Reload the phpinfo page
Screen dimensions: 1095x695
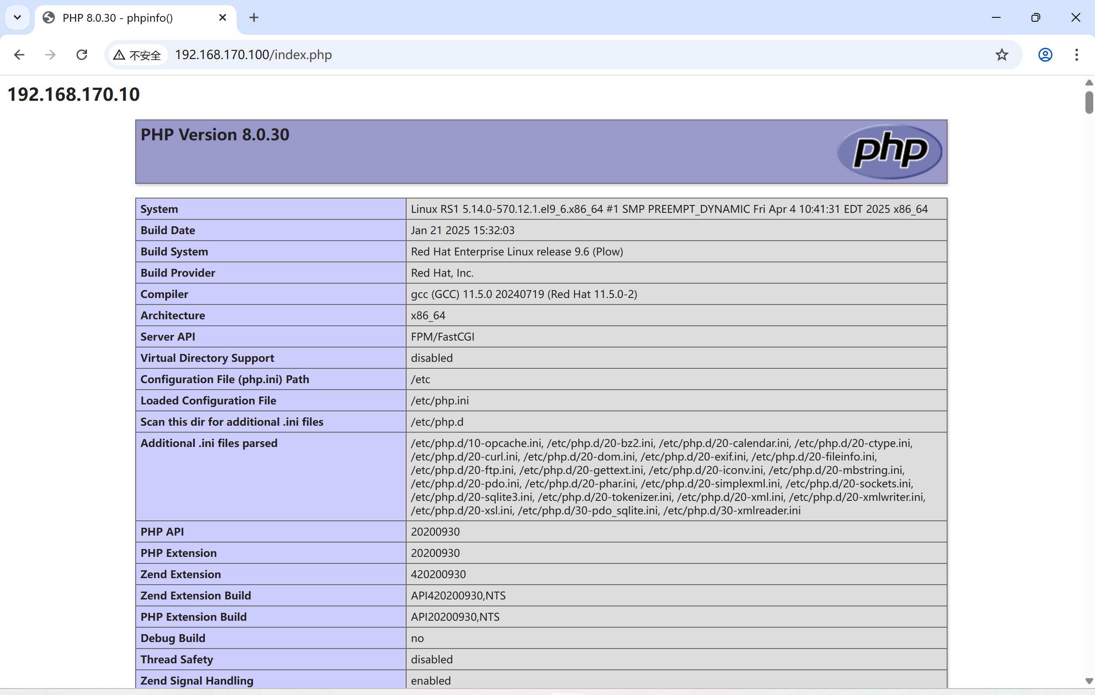[82, 55]
